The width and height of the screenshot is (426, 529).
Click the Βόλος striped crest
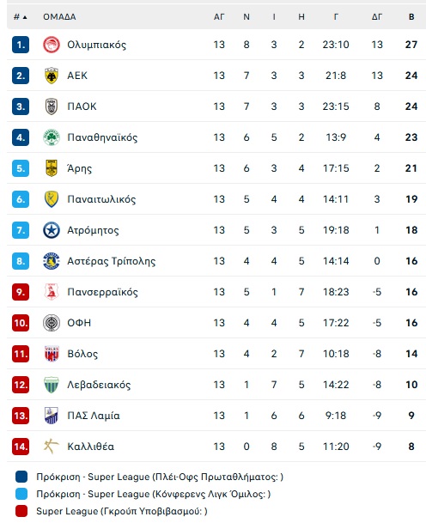point(52,354)
